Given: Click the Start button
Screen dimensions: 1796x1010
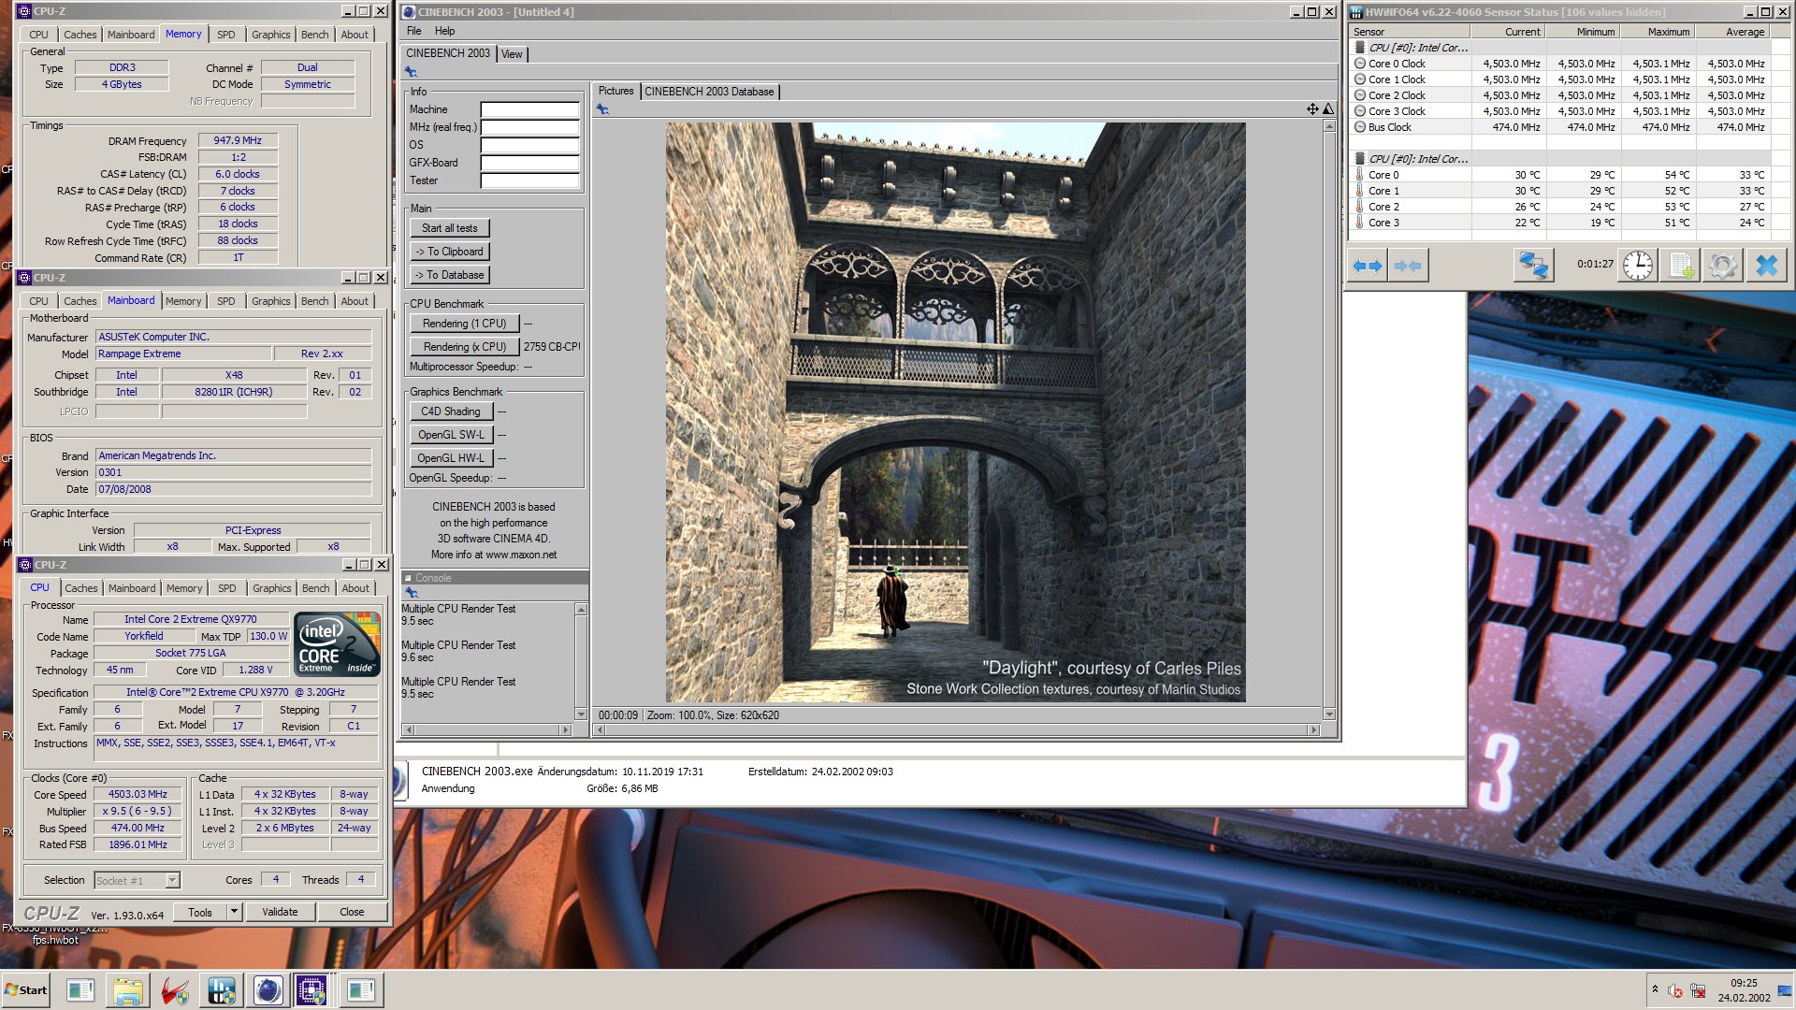Looking at the screenshot, I should 25,990.
